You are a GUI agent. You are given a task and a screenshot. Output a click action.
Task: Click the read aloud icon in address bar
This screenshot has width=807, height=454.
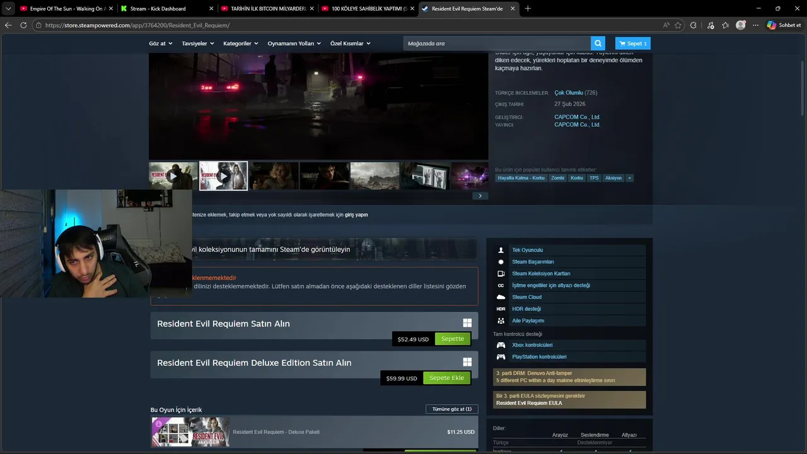tap(666, 25)
